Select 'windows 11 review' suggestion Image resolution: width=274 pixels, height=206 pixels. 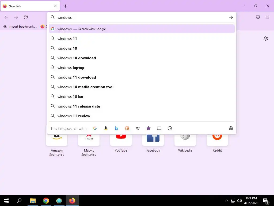(142, 116)
